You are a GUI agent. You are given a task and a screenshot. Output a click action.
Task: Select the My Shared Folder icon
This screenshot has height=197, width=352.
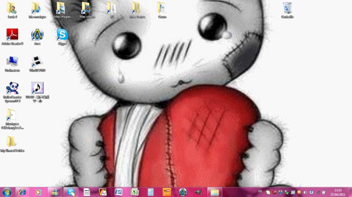(x=12, y=144)
